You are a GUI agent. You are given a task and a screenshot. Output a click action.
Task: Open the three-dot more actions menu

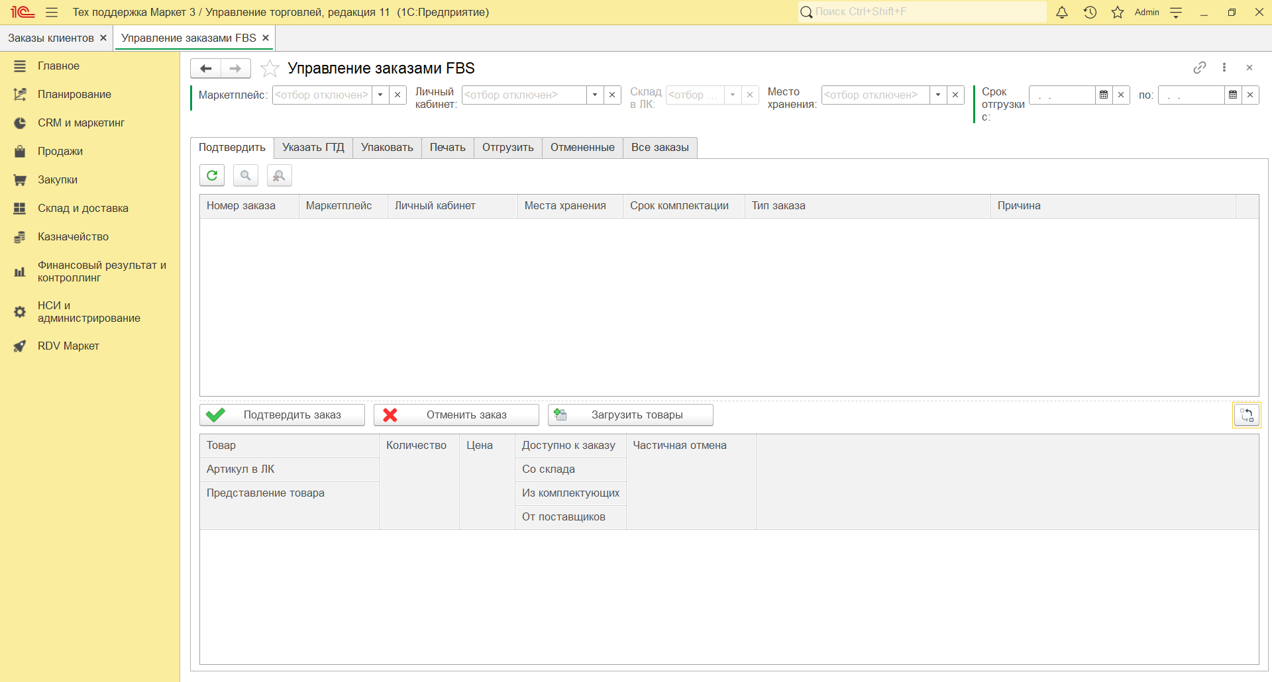(1224, 68)
